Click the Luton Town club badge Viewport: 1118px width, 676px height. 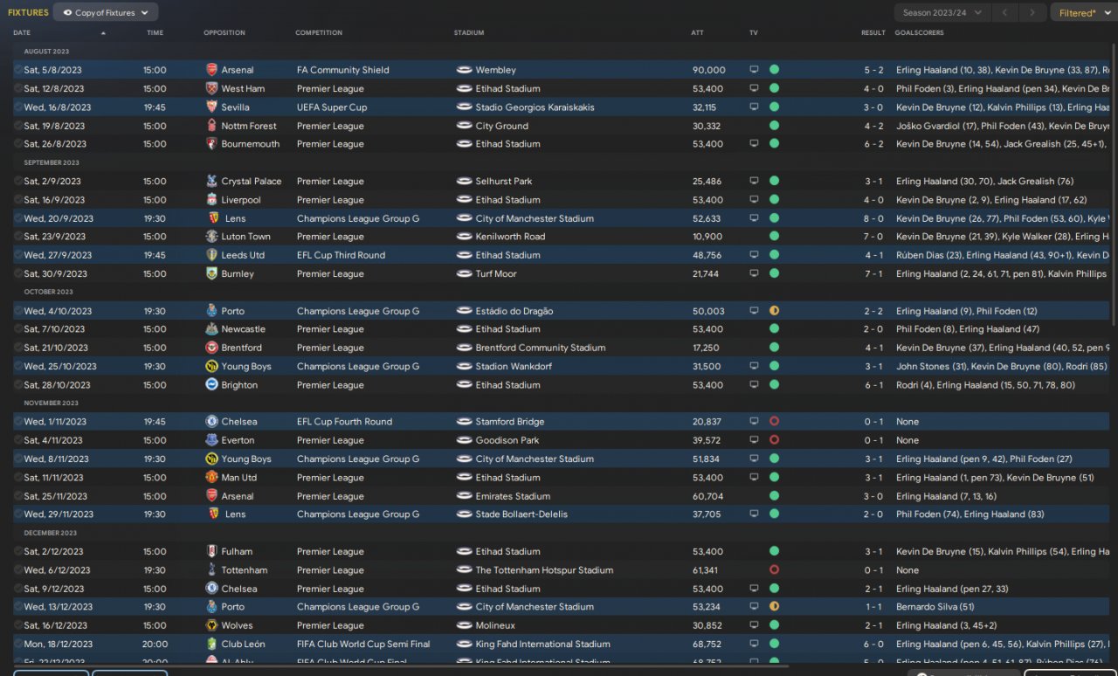(x=211, y=237)
